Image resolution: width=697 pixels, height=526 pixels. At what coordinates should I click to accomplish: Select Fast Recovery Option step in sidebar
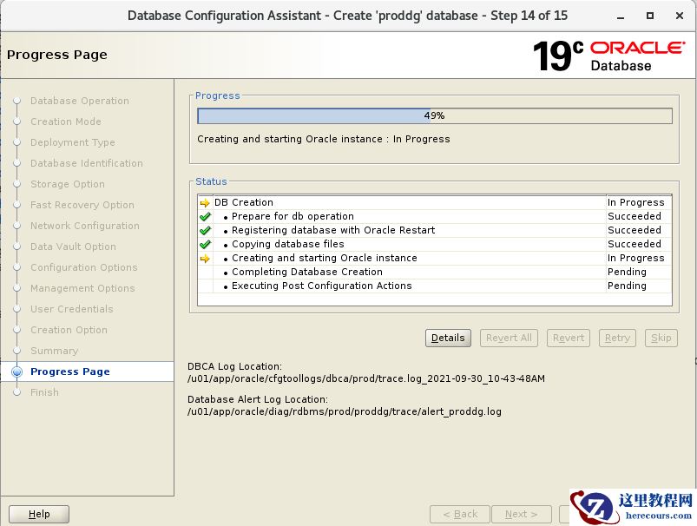pyautogui.click(x=82, y=206)
